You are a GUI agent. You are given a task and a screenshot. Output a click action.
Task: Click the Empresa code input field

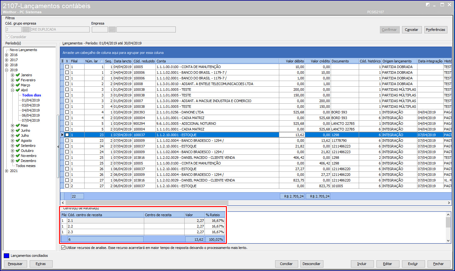coord(100,29)
